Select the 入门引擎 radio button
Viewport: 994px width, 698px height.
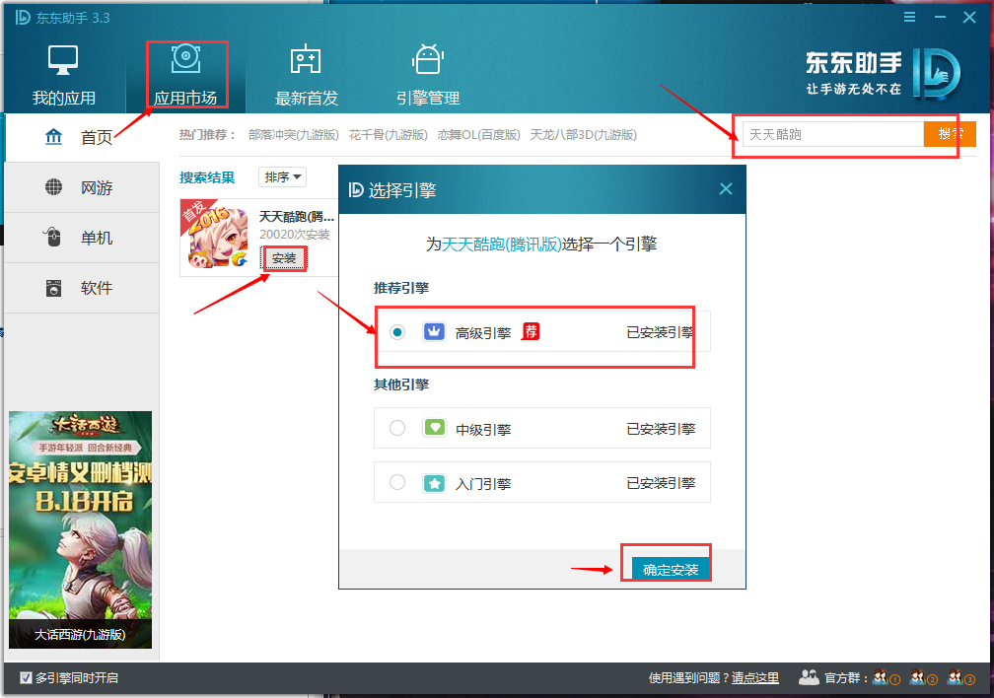click(x=397, y=482)
